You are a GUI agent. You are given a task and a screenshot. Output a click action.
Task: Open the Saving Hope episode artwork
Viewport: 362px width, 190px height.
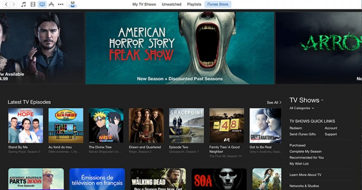(x=26, y=125)
